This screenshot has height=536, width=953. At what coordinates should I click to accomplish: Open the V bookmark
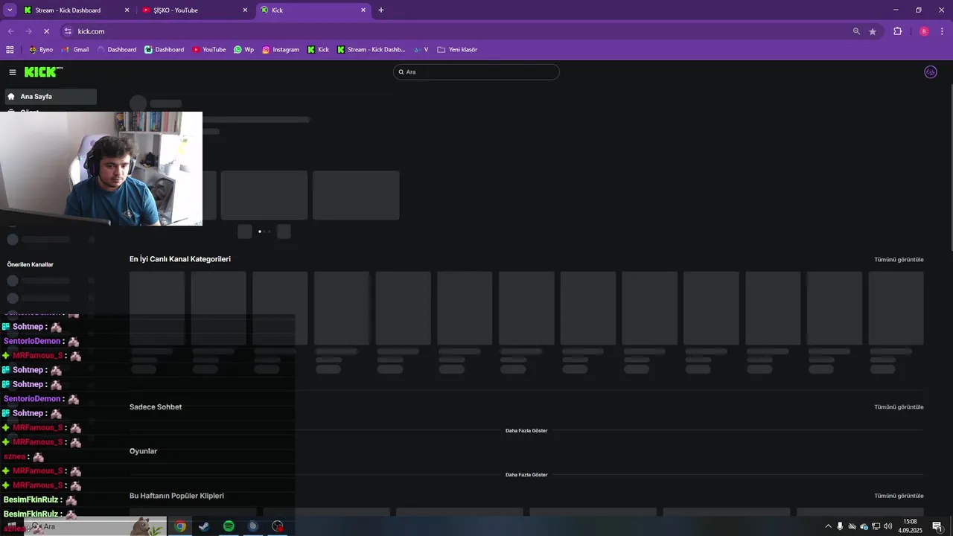click(421, 50)
